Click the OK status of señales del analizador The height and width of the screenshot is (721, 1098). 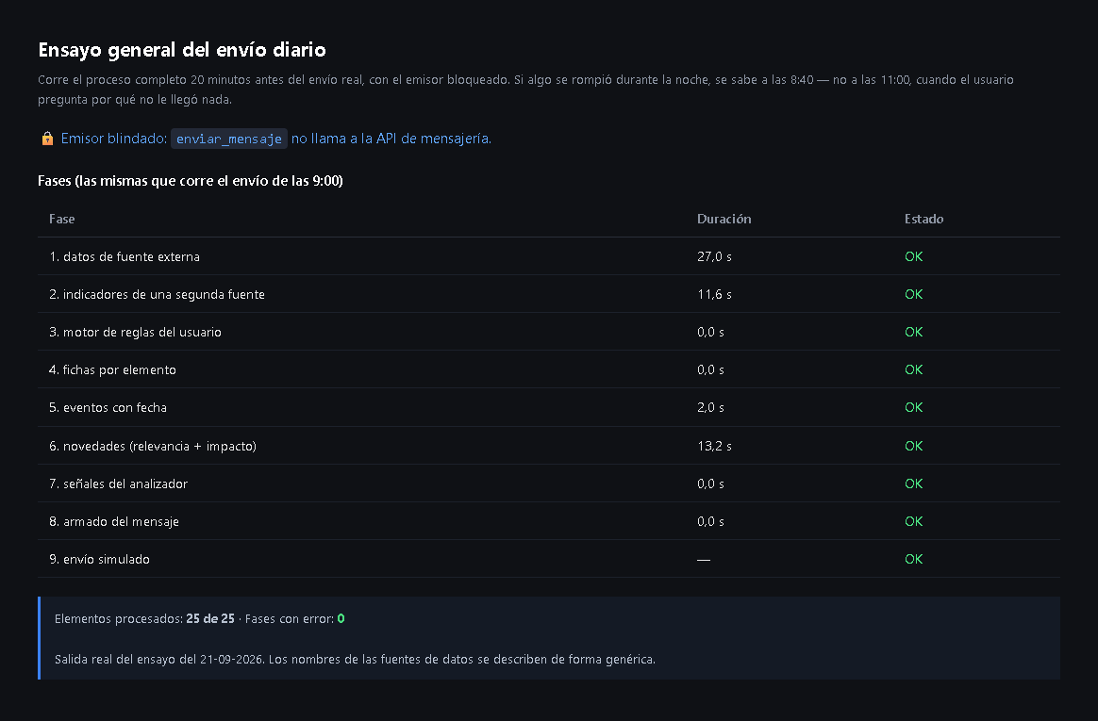913,483
